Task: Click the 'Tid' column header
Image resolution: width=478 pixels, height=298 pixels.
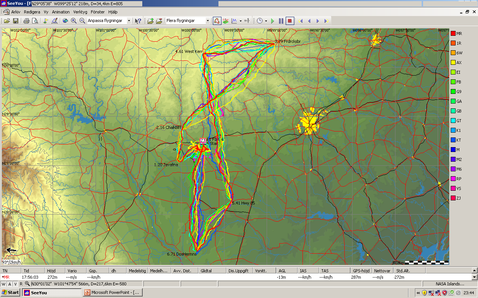Action: [34, 271]
